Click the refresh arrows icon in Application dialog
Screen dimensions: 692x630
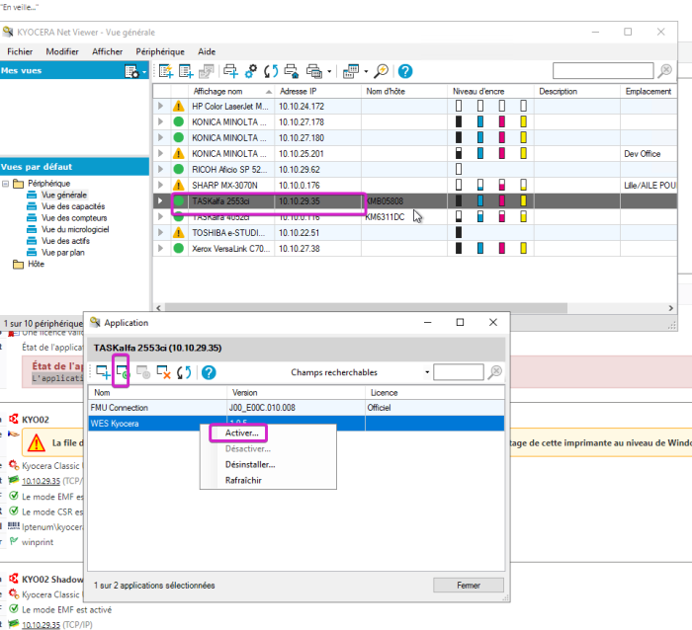coord(184,372)
